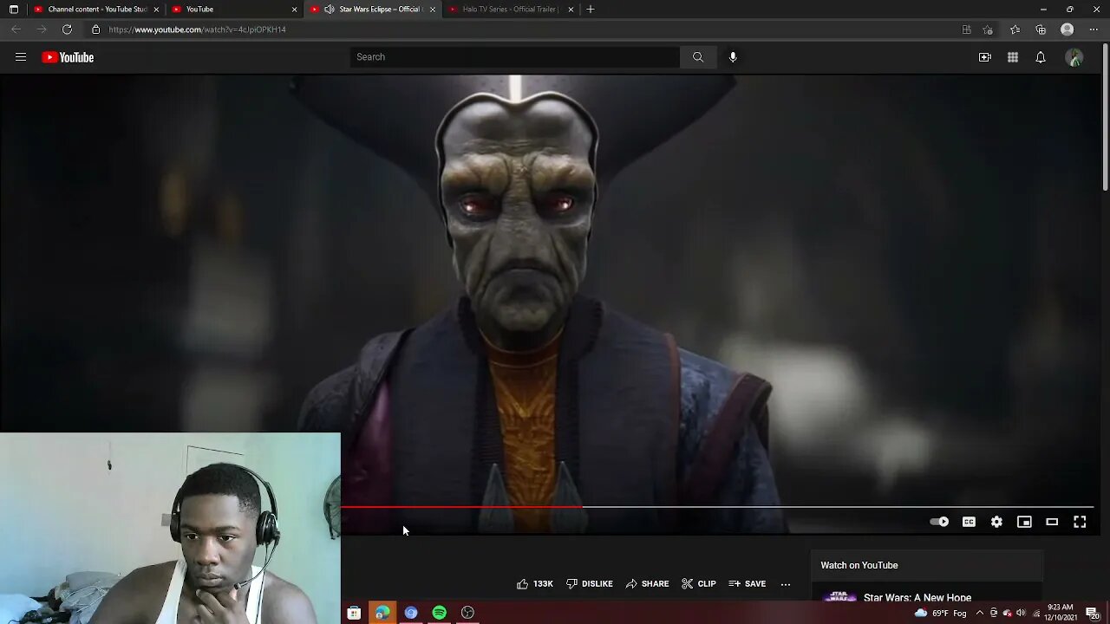Image resolution: width=1110 pixels, height=624 pixels.
Task: Click the DISLIKE button
Action: pos(589,584)
